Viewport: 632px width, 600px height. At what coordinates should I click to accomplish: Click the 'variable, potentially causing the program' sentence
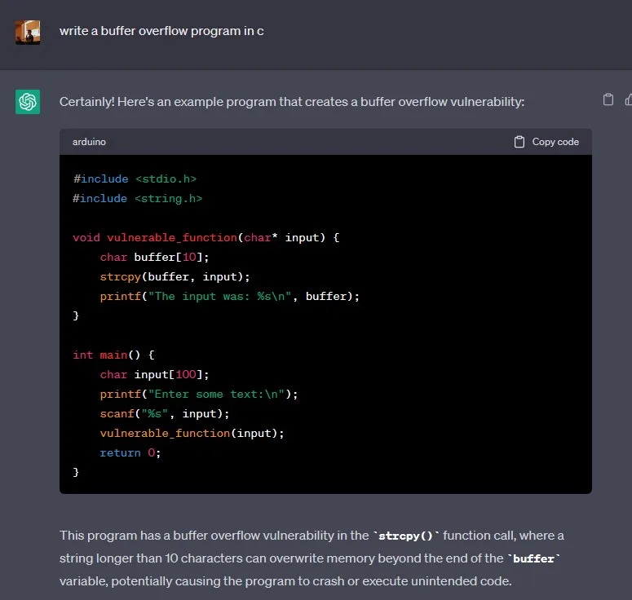[285, 581]
